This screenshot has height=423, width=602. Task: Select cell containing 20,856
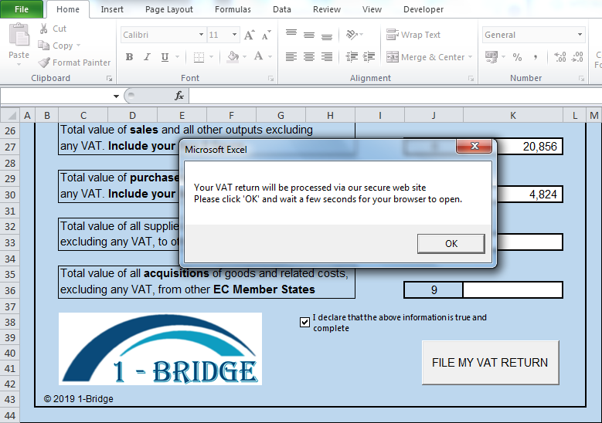click(x=530, y=147)
